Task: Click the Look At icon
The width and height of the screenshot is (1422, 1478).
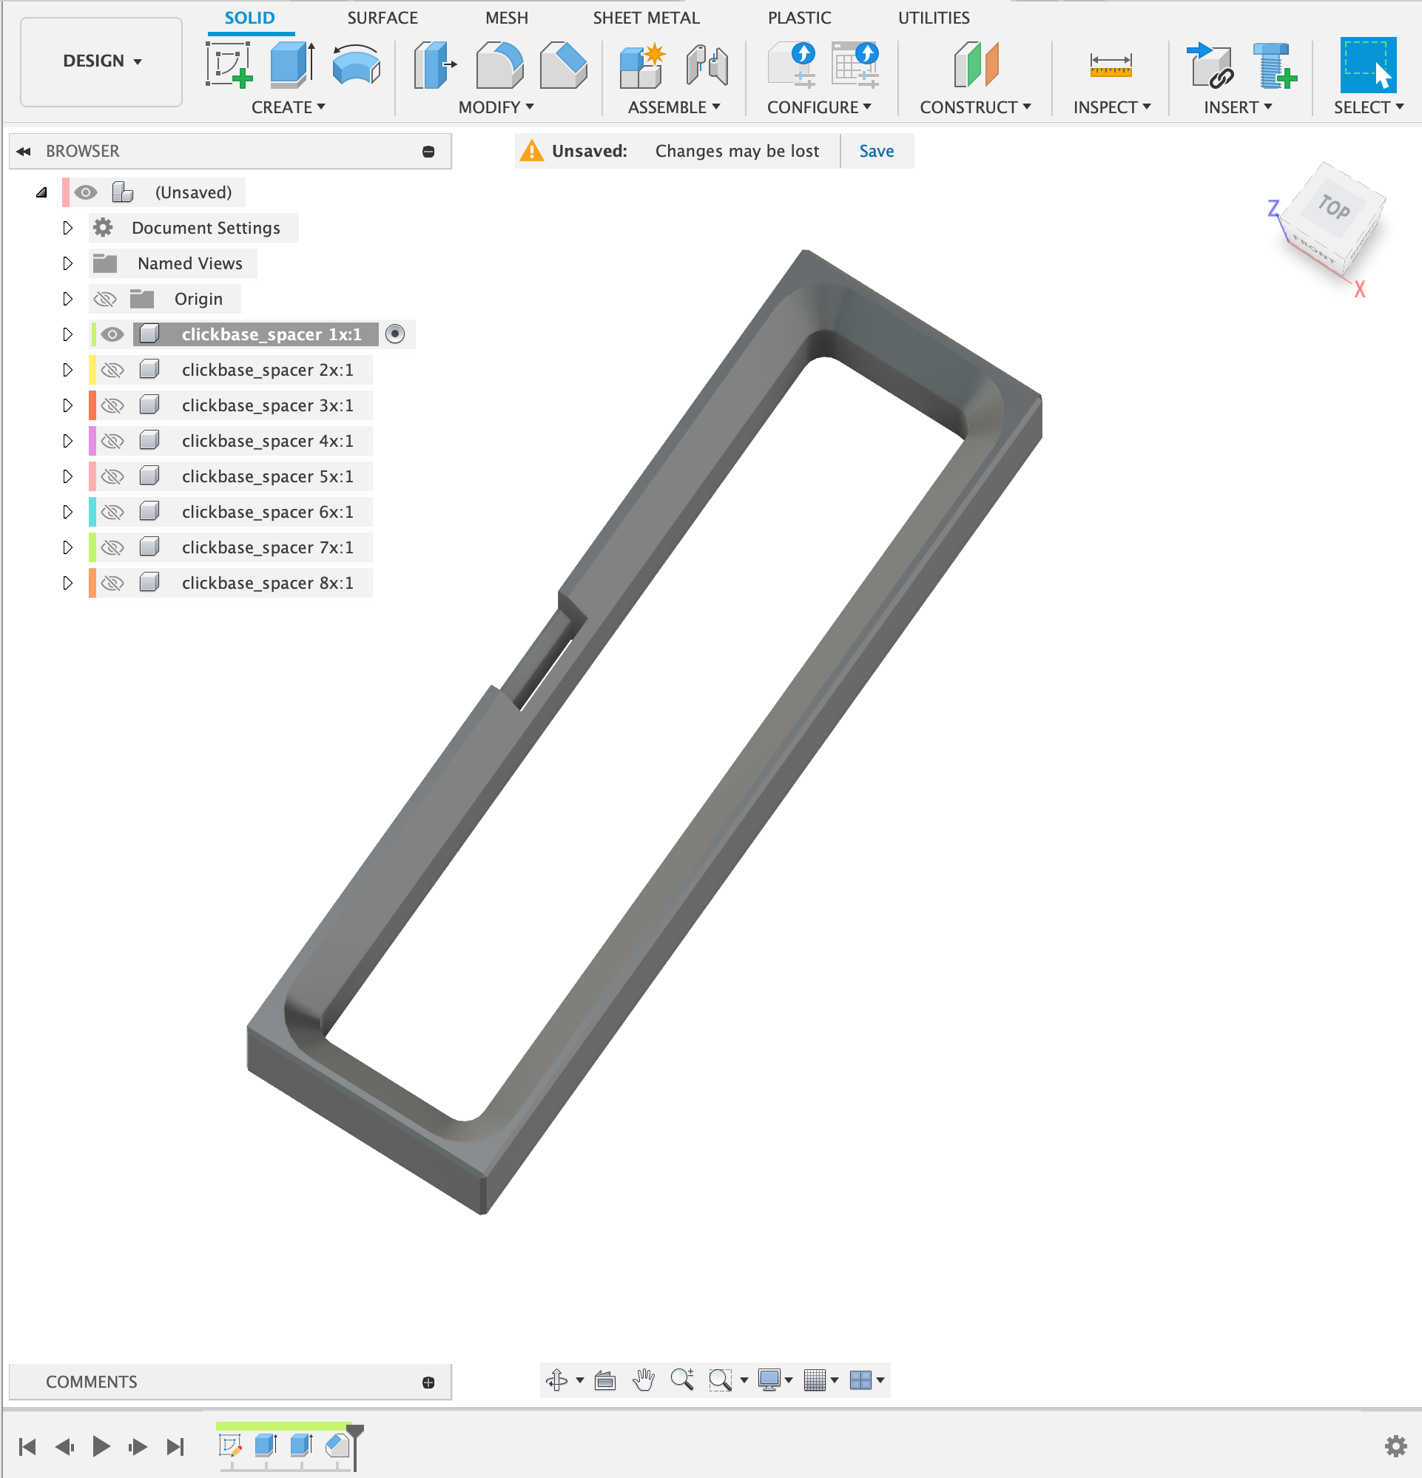Action: point(605,1380)
